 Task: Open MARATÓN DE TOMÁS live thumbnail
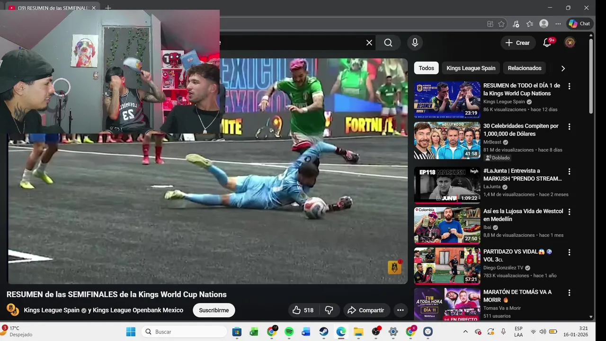pyautogui.click(x=447, y=305)
